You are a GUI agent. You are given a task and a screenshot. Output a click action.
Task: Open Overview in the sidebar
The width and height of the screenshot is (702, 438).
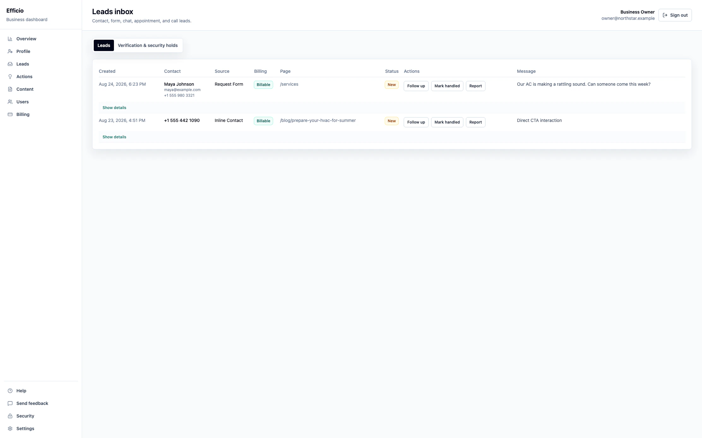tap(41, 39)
